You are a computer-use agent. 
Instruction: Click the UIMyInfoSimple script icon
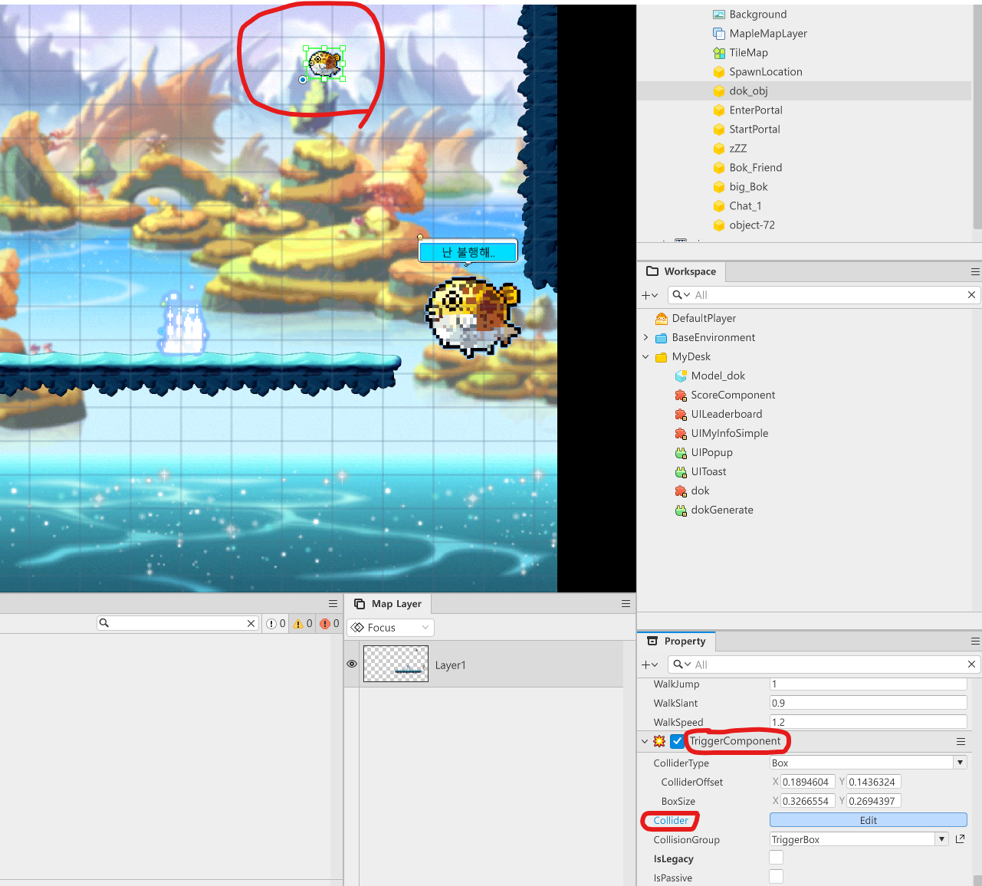[x=681, y=433]
